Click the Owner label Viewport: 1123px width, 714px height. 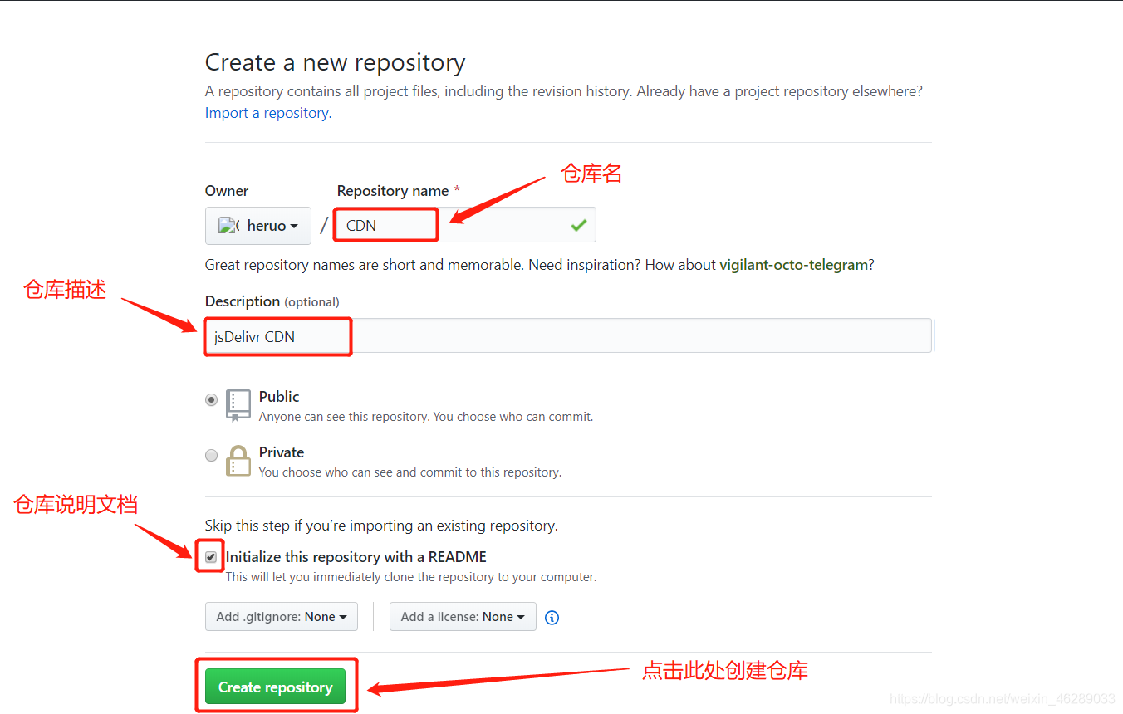227,191
